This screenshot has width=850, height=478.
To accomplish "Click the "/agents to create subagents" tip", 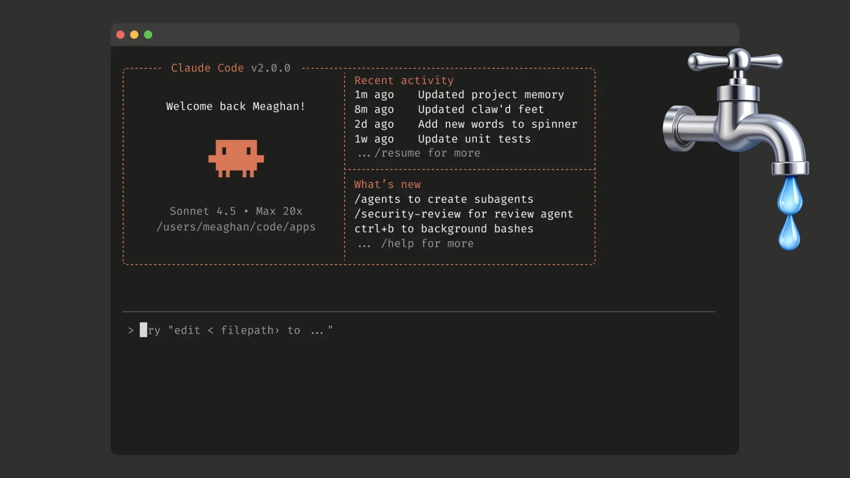I will click(444, 199).
